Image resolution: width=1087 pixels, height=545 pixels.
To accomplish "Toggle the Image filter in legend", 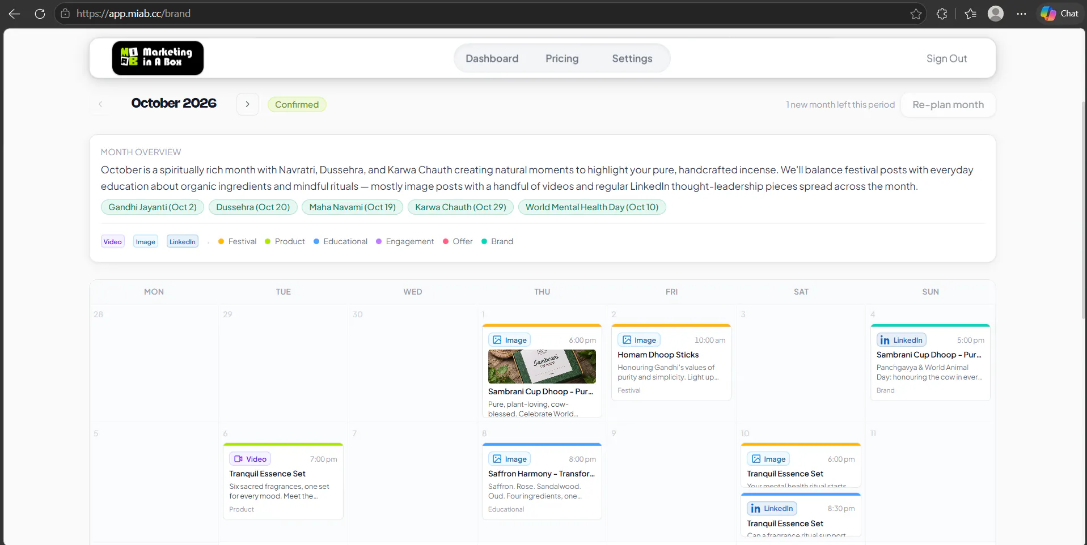I will pyautogui.click(x=146, y=241).
